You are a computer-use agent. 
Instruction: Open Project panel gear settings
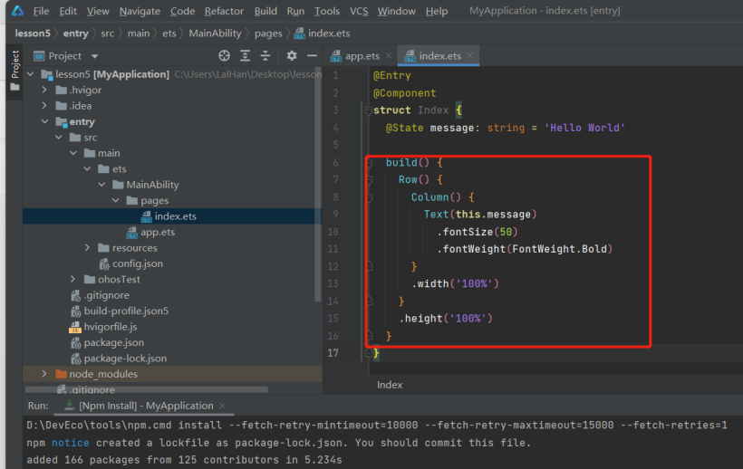point(291,56)
